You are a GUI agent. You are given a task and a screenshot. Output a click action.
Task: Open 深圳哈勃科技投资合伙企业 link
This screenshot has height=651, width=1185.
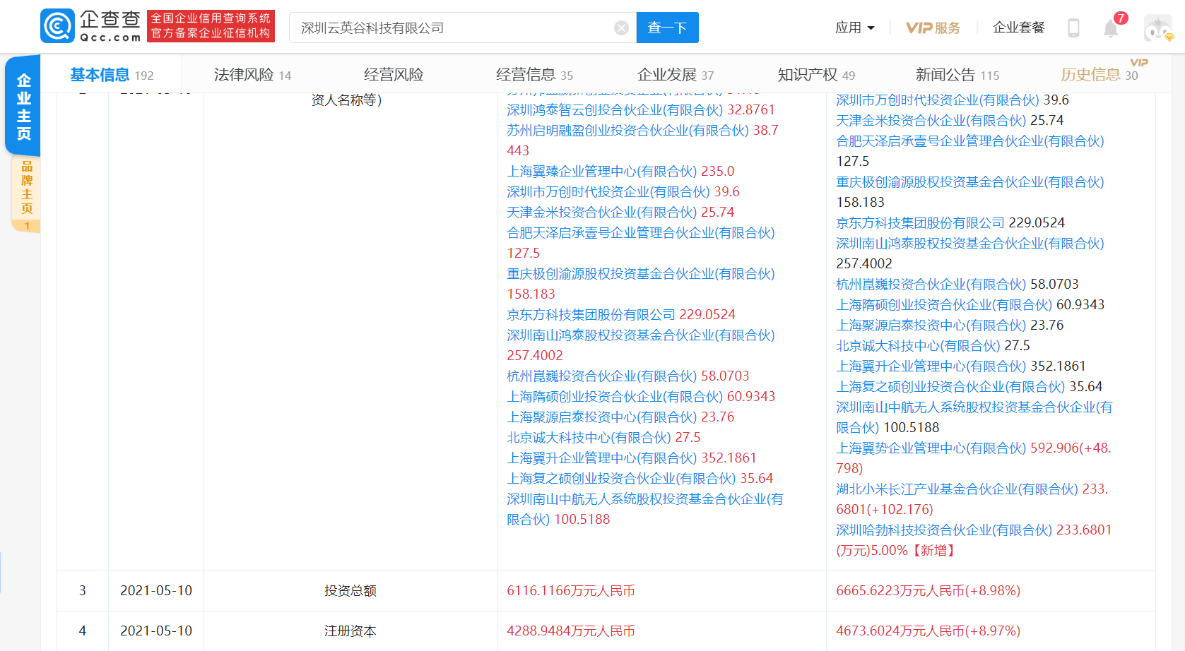944,530
